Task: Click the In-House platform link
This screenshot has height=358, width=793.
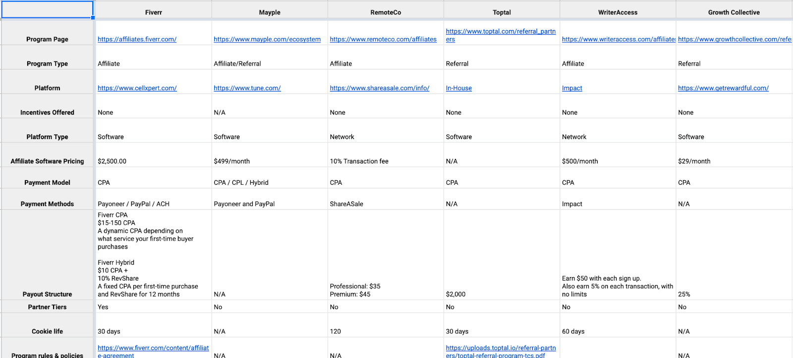Action: click(458, 88)
